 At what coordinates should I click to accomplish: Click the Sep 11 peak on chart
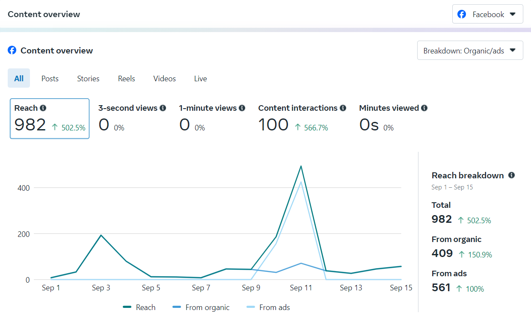point(301,166)
